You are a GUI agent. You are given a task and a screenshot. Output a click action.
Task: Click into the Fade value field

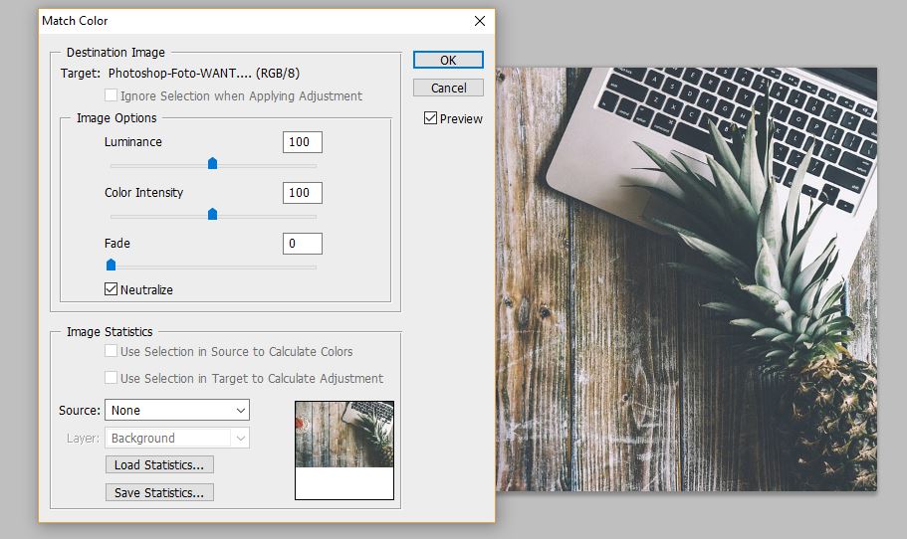coord(302,244)
